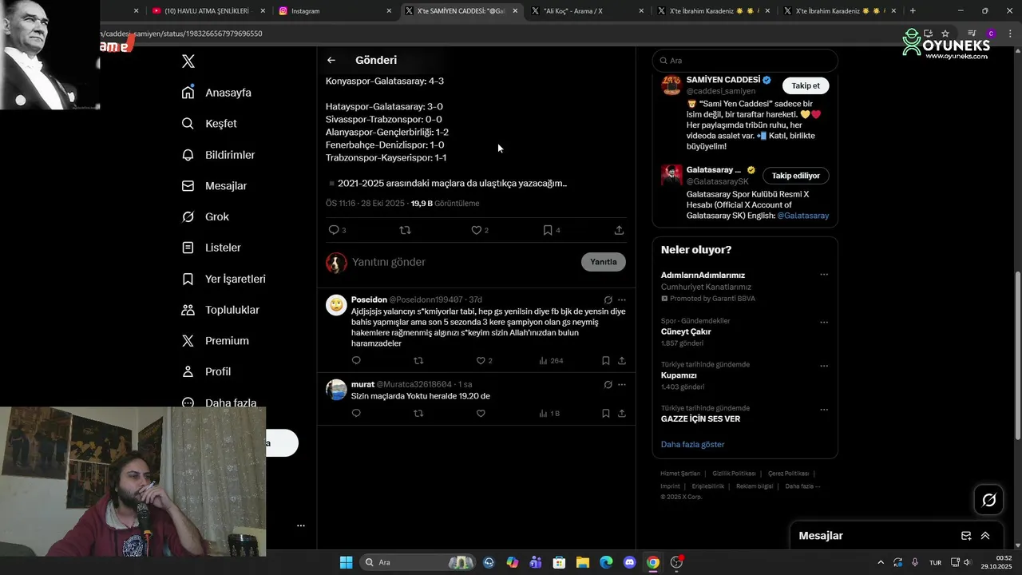This screenshot has width=1022, height=575.
Task: Bookmark Poseidon's comment
Action: pos(606,361)
